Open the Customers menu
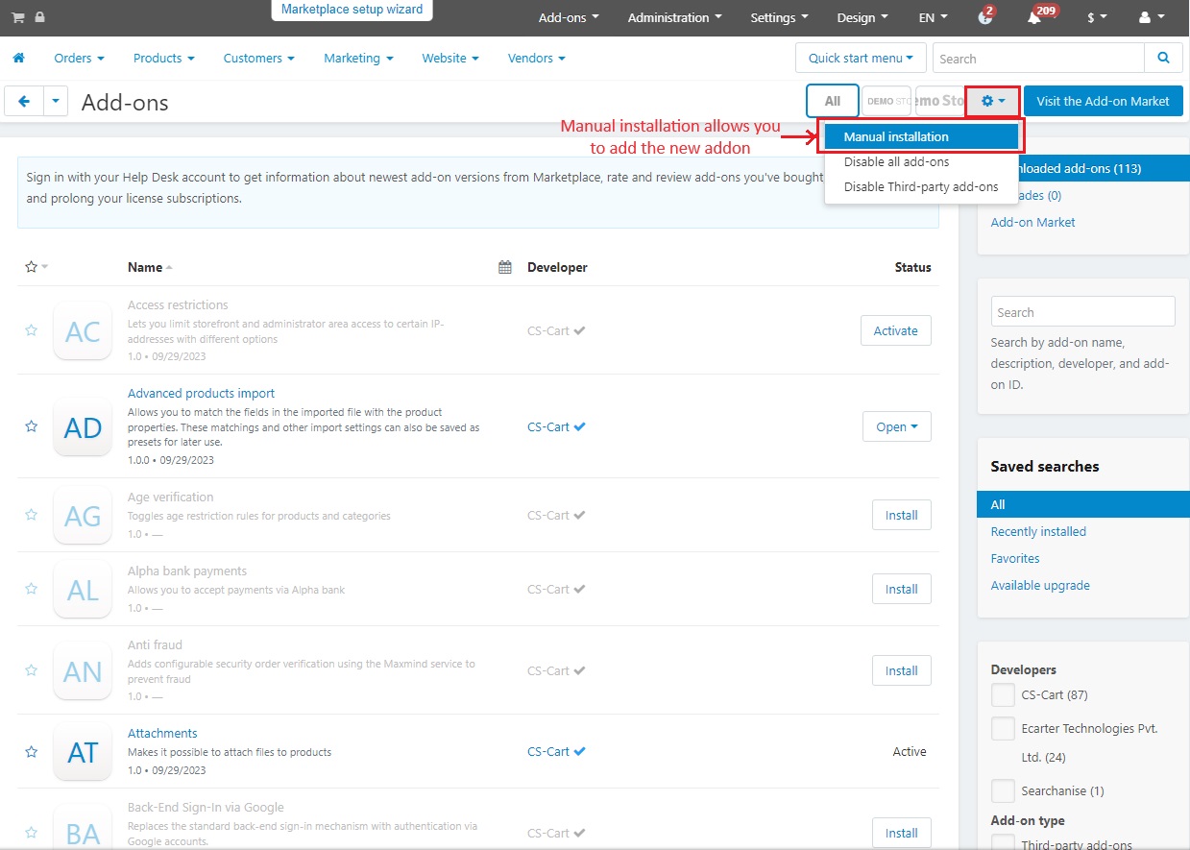The image size is (1190, 850). [x=258, y=59]
